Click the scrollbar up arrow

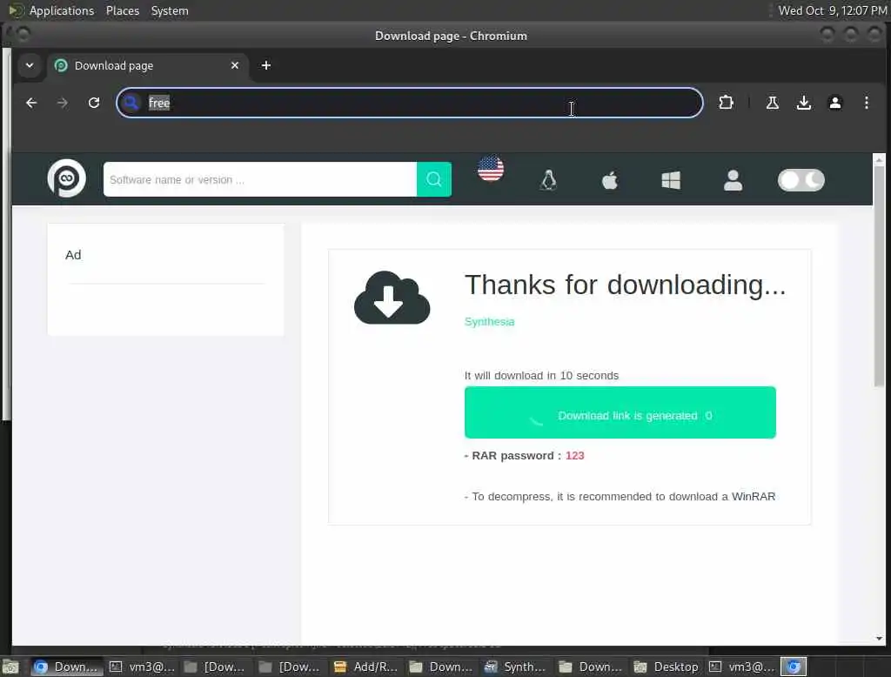point(879,160)
